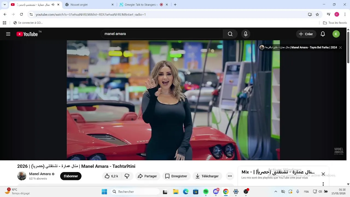The height and width of the screenshot is (197, 350).
Task: Open the Mix panel three-dot options
Action: tap(323, 184)
